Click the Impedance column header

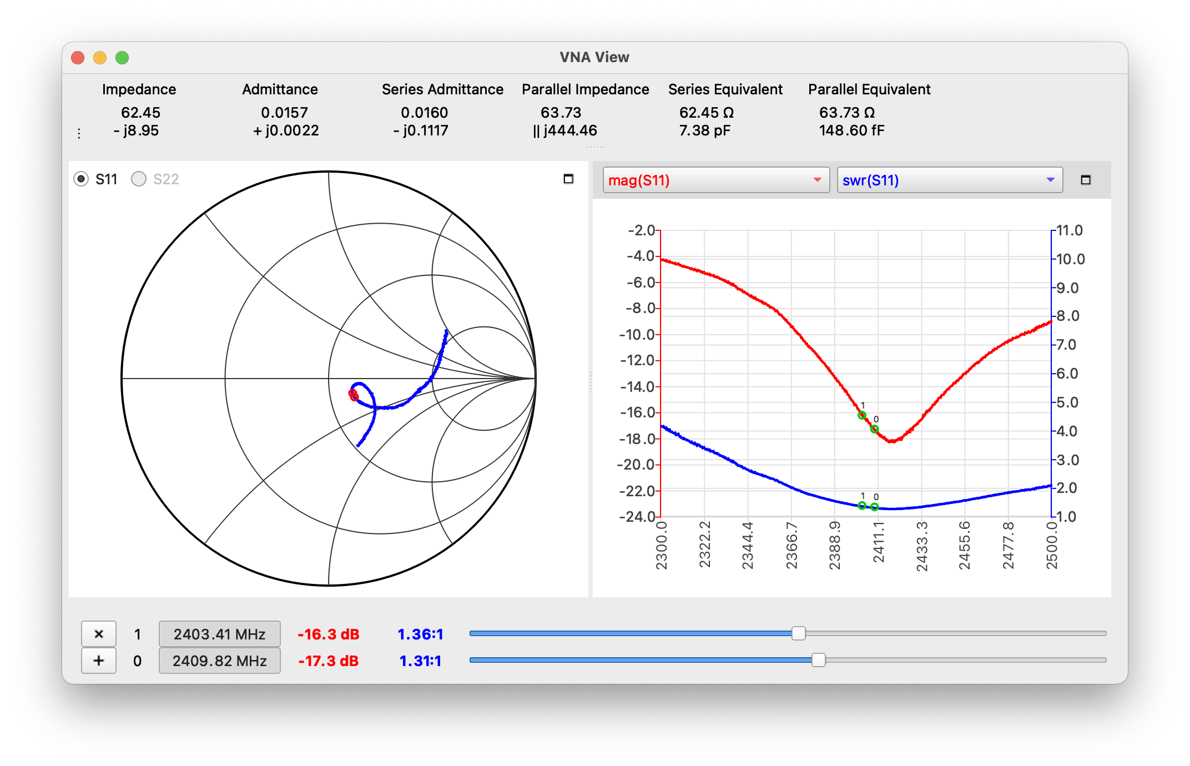coord(139,89)
